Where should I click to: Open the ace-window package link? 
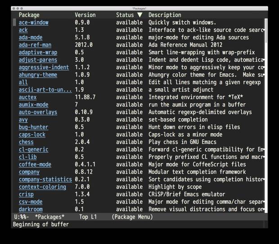pyautogui.click(x=33, y=22)
